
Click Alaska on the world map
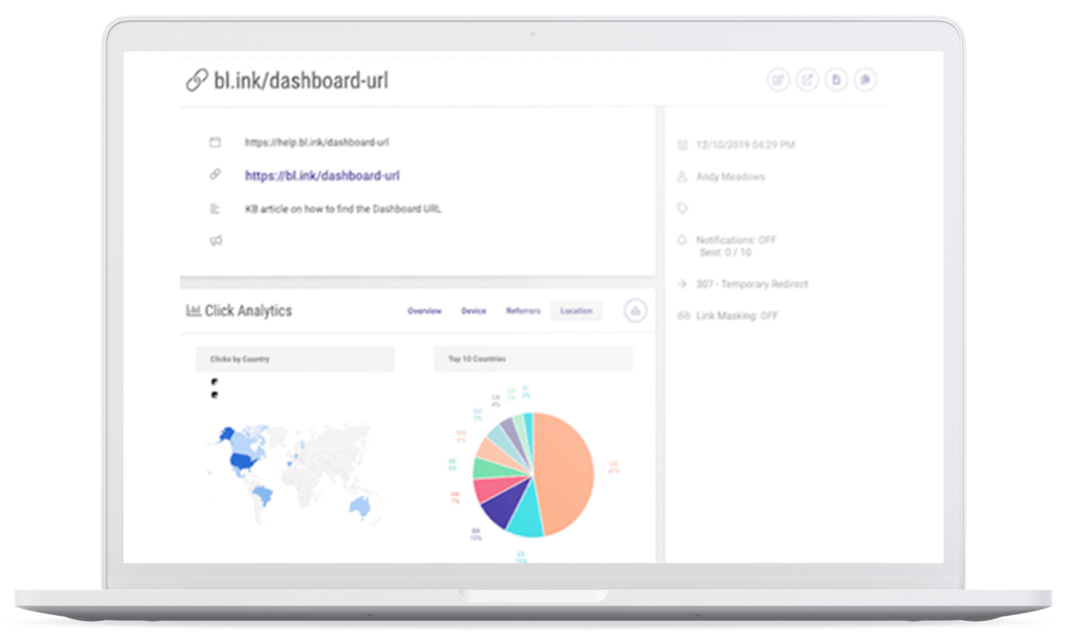[x=226, y=433]
